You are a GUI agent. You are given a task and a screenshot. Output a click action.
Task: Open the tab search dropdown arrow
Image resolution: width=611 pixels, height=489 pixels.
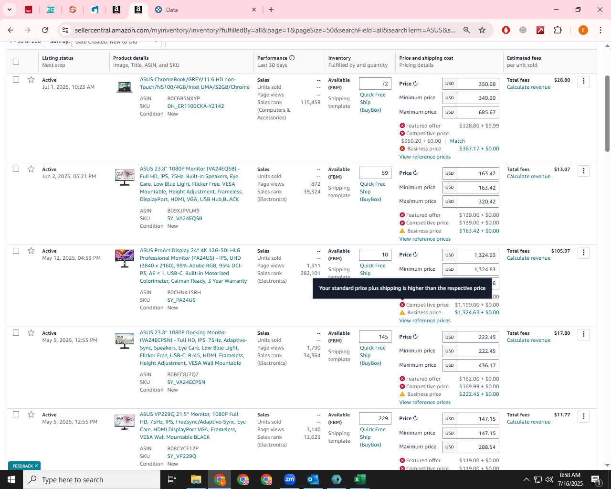tap(9, 10)
